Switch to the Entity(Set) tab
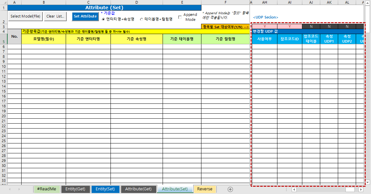The image size is (371, 194). (x=105, y=189)
